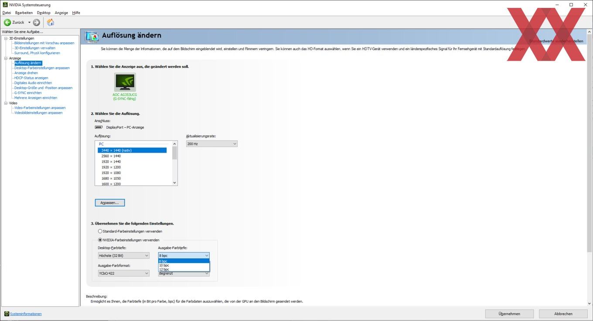Open Mehrere Anzeigen einrichten
593x321 pixels.
click(x=36, y=98)
